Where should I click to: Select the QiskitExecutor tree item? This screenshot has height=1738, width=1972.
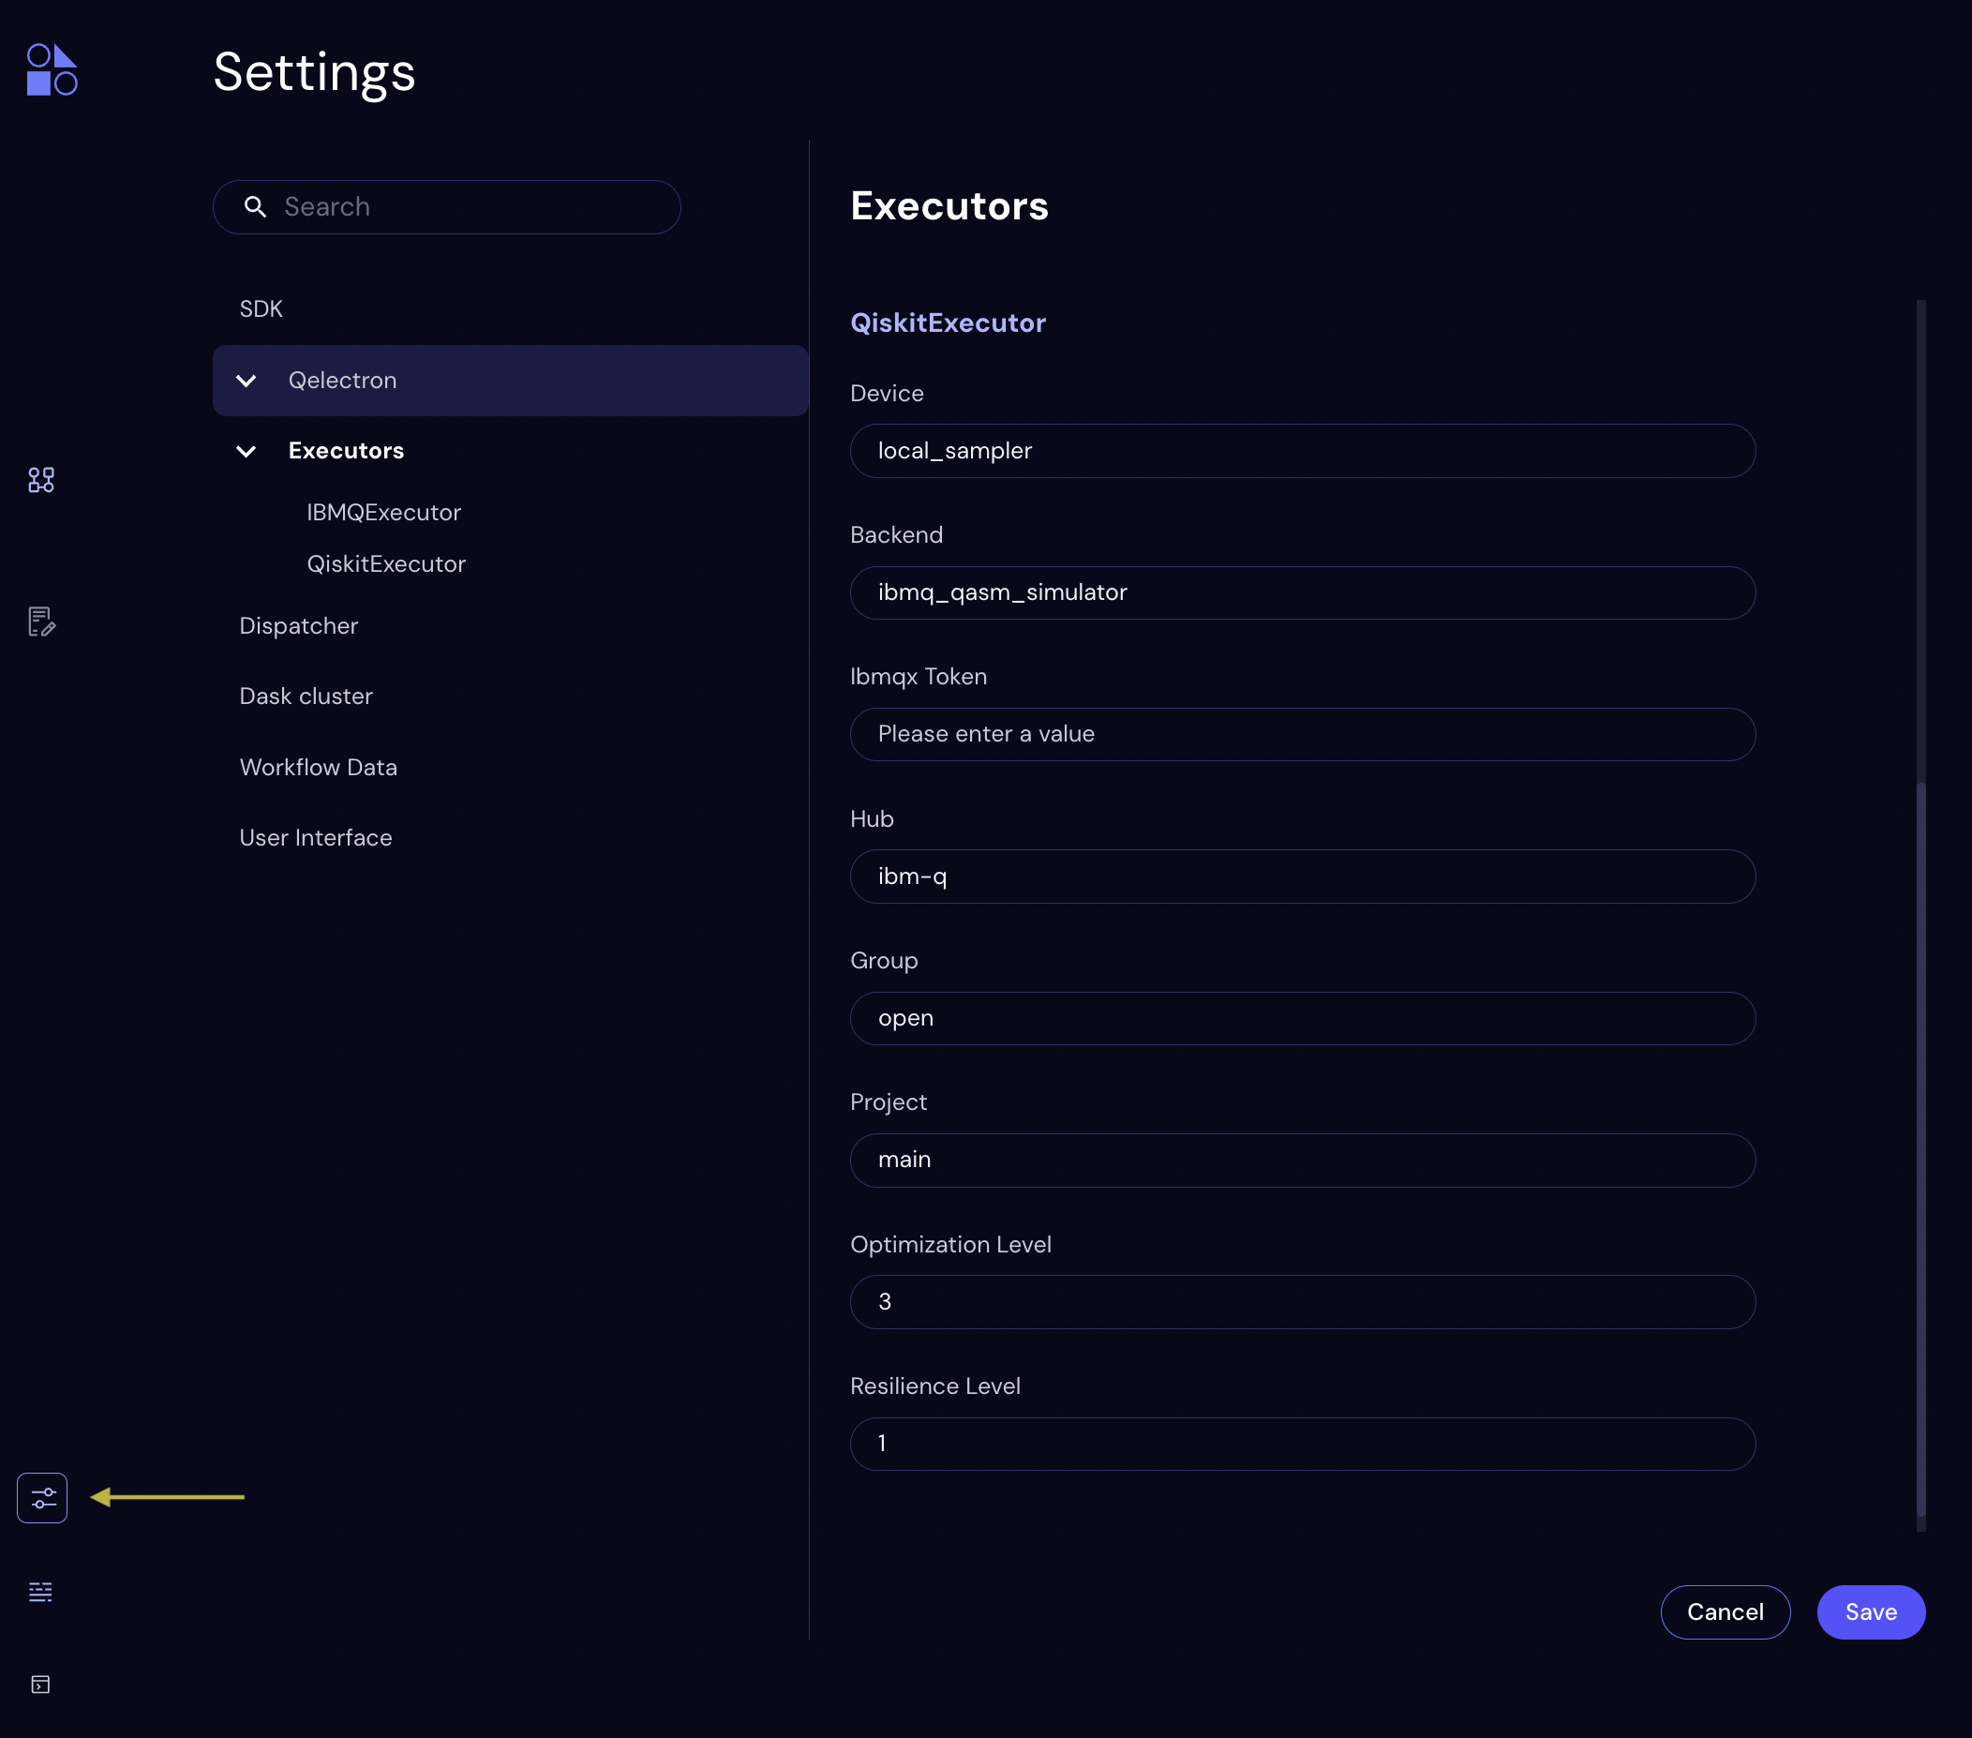coord(386,563)
